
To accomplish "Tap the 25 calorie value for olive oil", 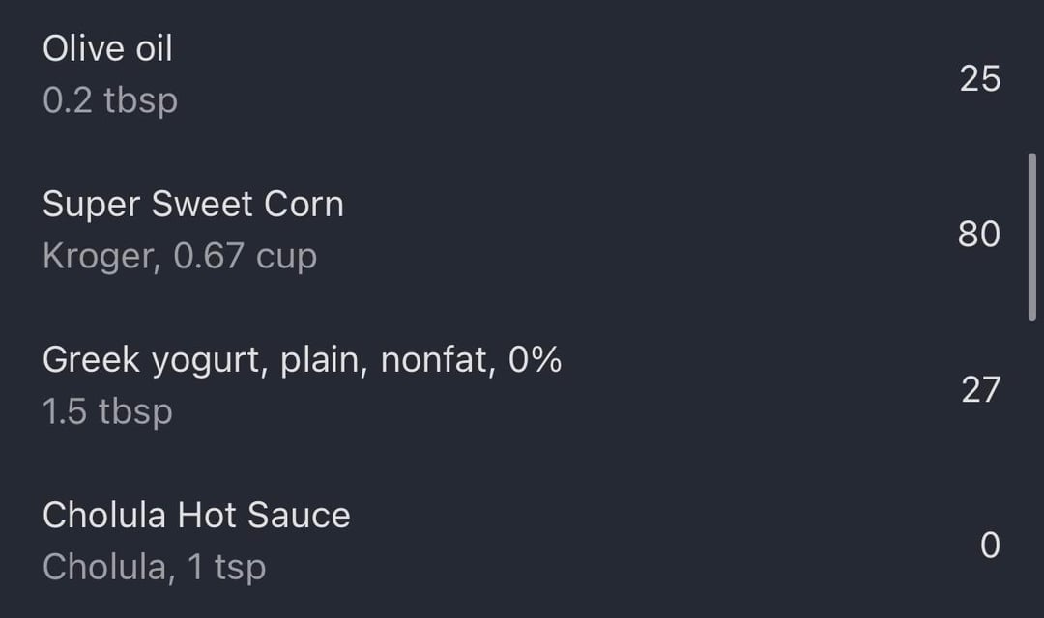I will coord(979,78).
